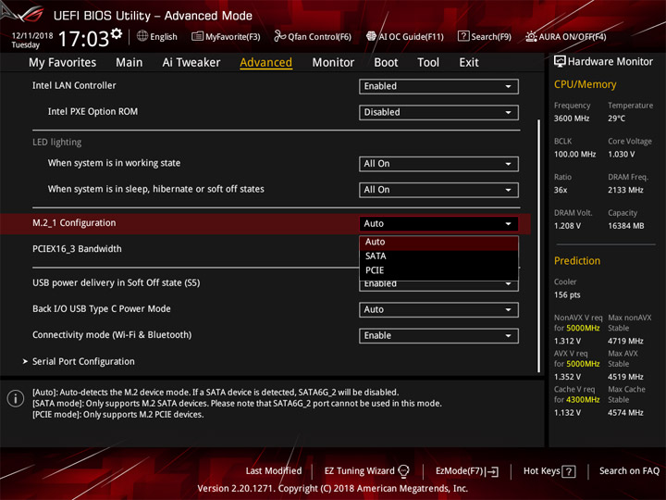
Task: Open Qfan Control(F6) label
Action: 319,37
